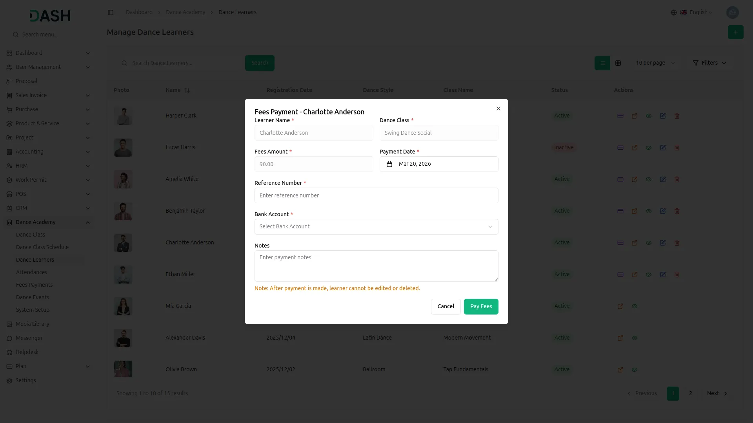Viewport: 753px width, 423px height.
Task: Click delete icon for Harper Clark row
Action: pyautogui.click(x=677, y=116)
